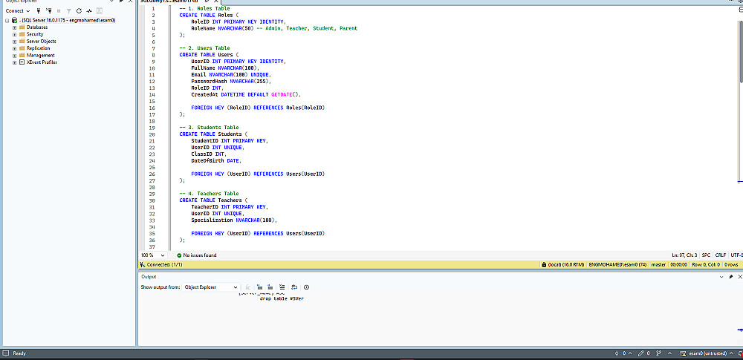Go to the previous message in Output
The width and height of the screenshot is (743, 360).
pyautogui.click(x=259, y=287)
